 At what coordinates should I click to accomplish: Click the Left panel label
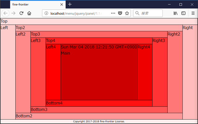(x=4, y=28)
